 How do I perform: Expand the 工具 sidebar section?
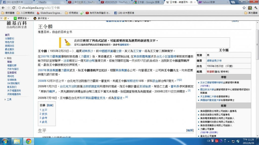click(x=5, y=99)
